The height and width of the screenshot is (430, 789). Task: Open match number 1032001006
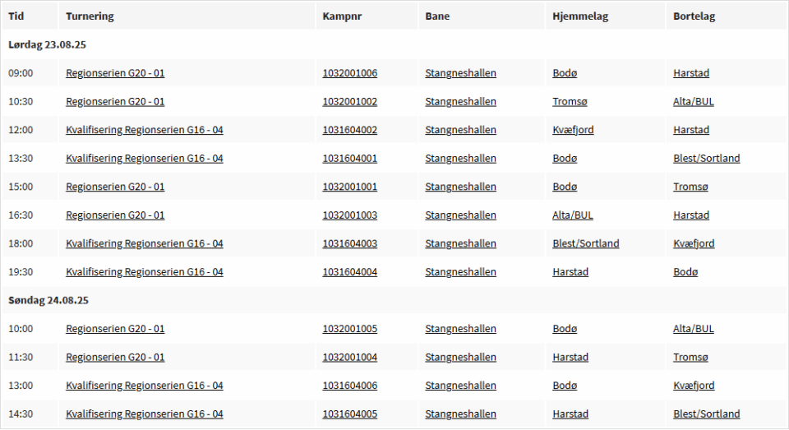click(x=349, y=73)
